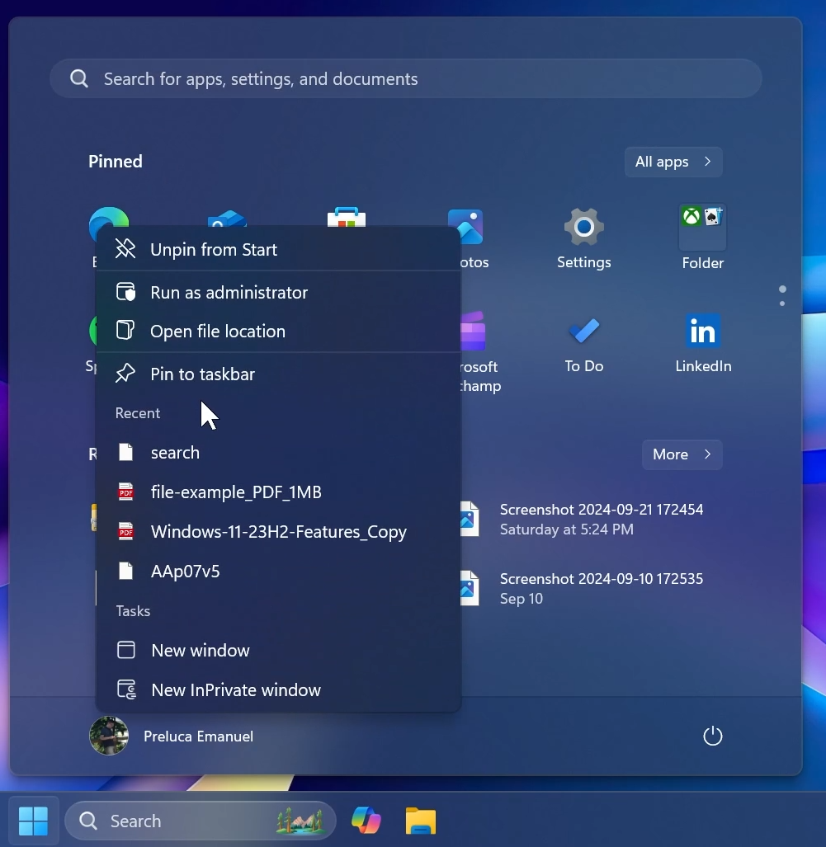Launch the LinkedIn pinned app

pos(703,344)
